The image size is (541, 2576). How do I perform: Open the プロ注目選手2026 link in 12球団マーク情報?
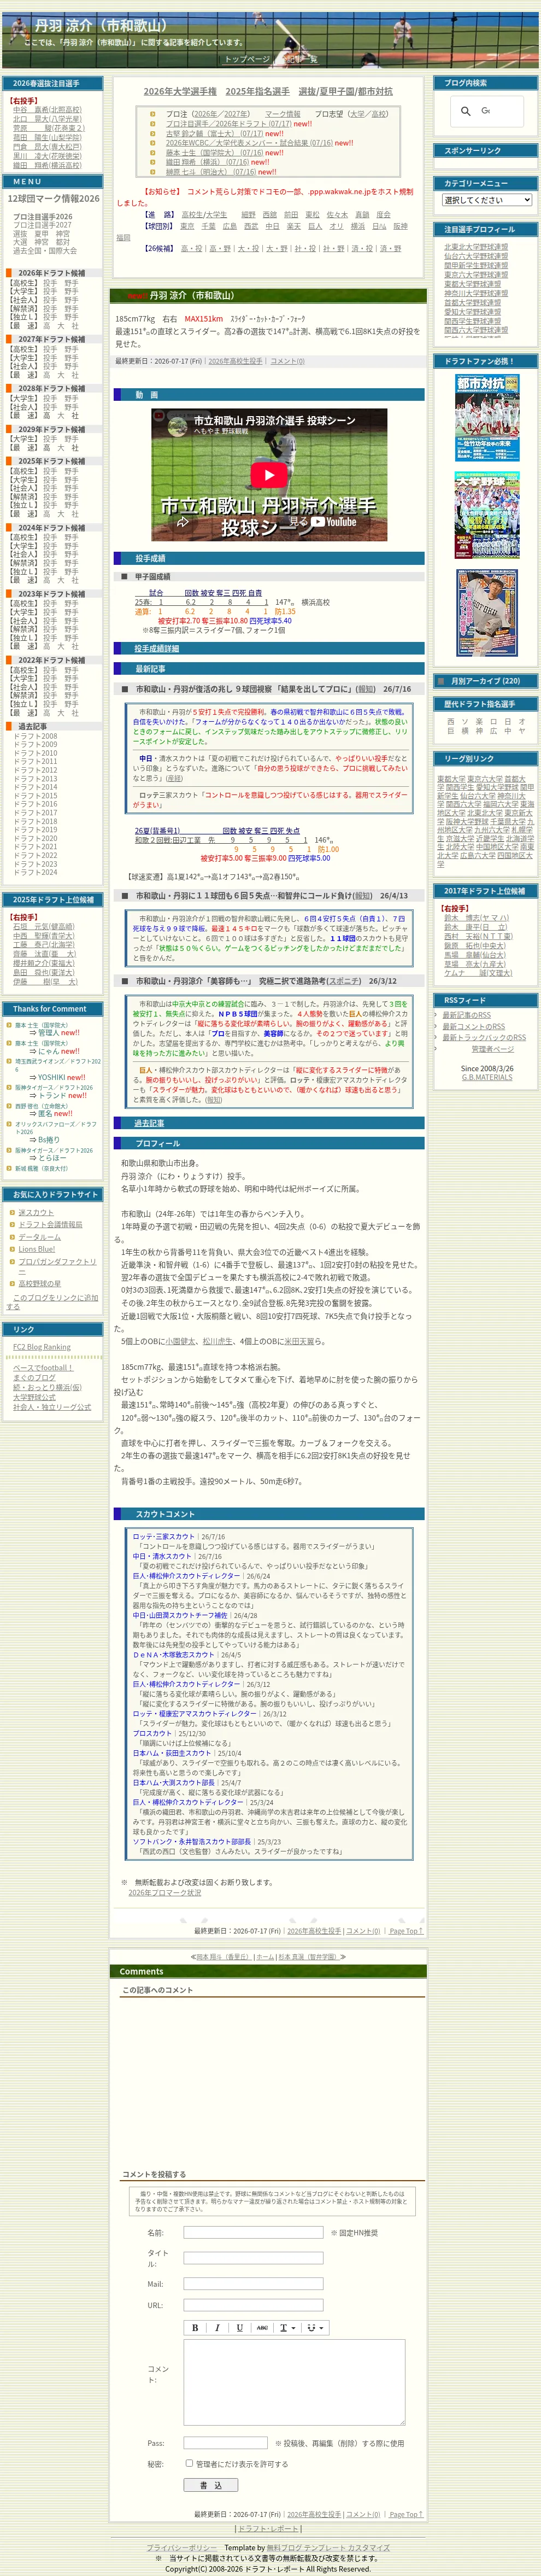point(42,216)
